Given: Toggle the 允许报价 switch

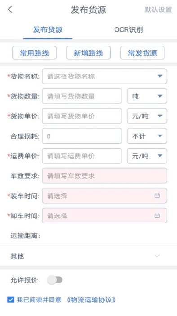Looking at the screenshot, I should point(55,280).
